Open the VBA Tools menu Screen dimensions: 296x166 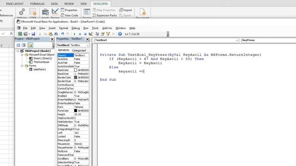pyautogui.click(x=95, y=28)
